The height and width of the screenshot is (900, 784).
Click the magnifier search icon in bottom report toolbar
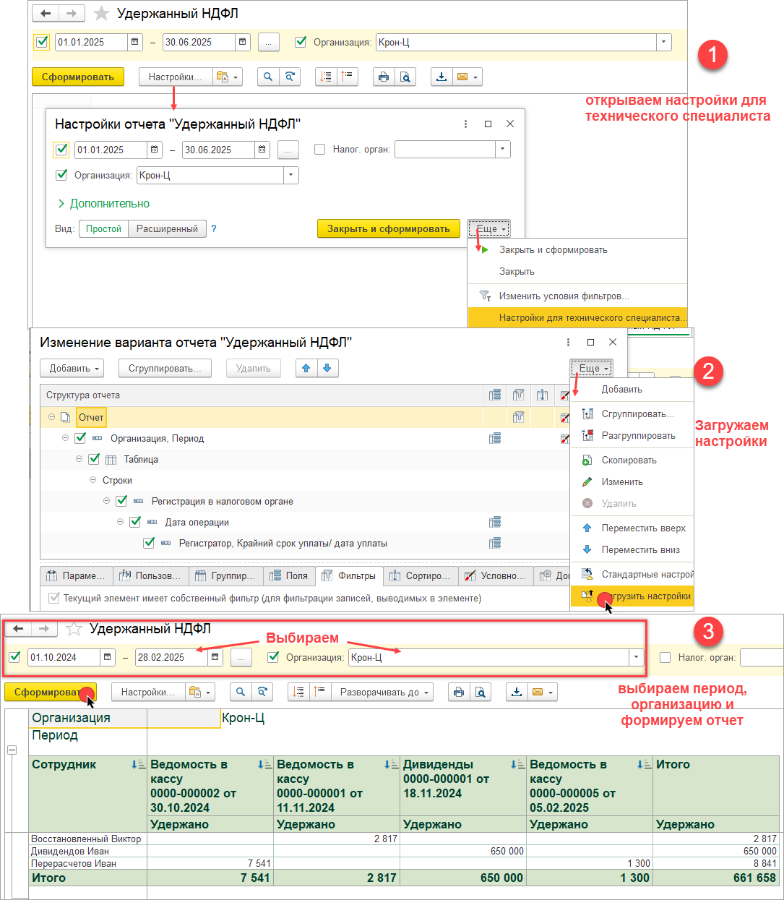(241, 692)
